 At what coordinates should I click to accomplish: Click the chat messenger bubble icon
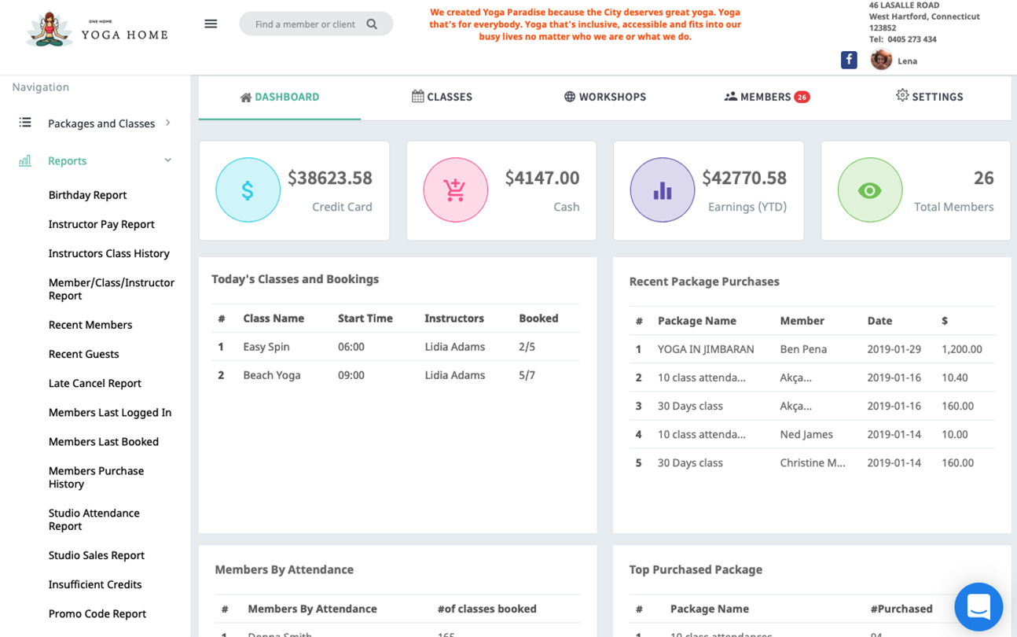click(x=978, y=606)
